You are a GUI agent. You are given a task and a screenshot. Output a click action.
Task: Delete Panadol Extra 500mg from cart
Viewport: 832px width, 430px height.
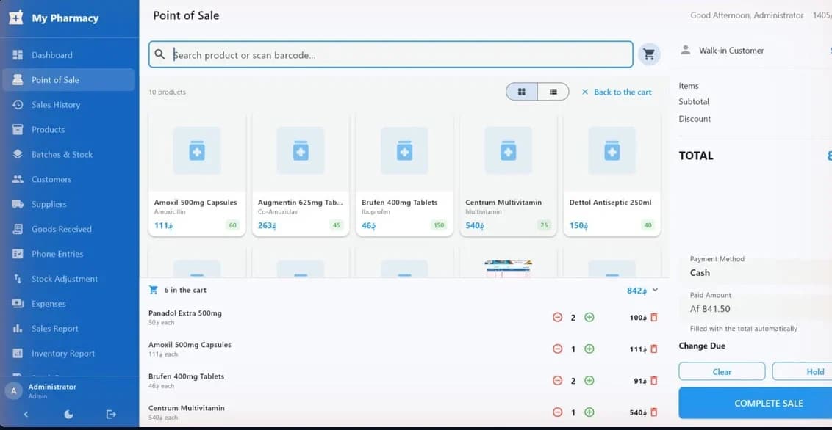pyautogui.click(x=653, y=317)
